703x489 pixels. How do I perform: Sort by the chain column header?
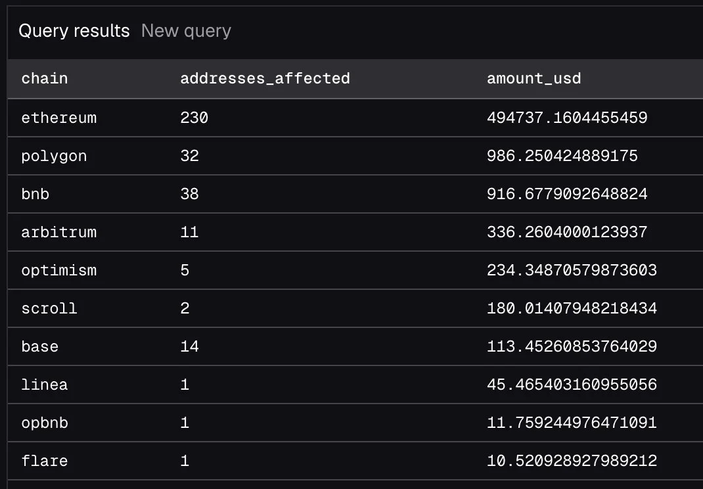45,78
